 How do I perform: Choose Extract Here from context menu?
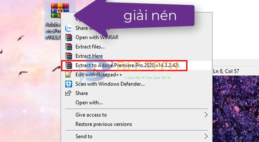[89, 56]
